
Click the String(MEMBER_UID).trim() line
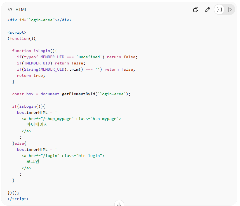76,69
